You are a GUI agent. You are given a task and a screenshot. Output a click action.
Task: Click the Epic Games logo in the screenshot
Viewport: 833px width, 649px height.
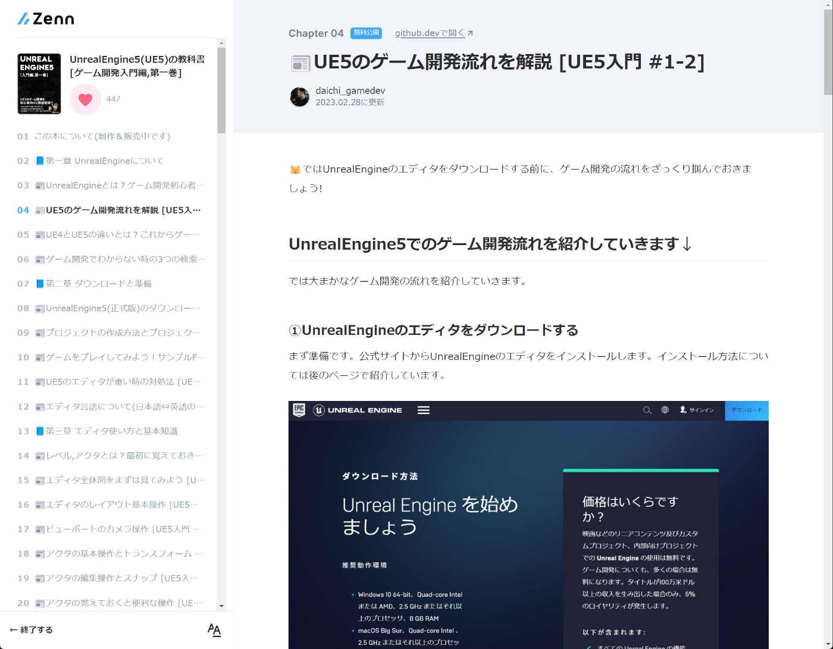(x=299, y=410)
